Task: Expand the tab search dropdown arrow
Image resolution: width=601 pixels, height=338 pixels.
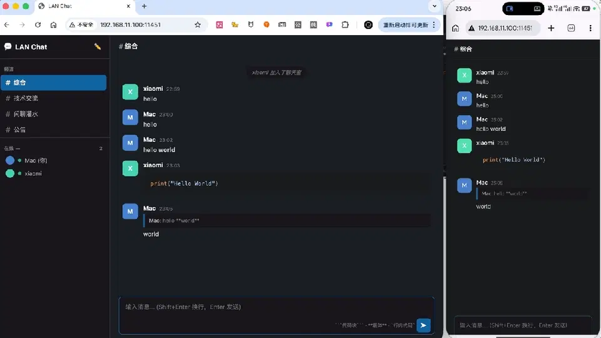Action: 434,6
